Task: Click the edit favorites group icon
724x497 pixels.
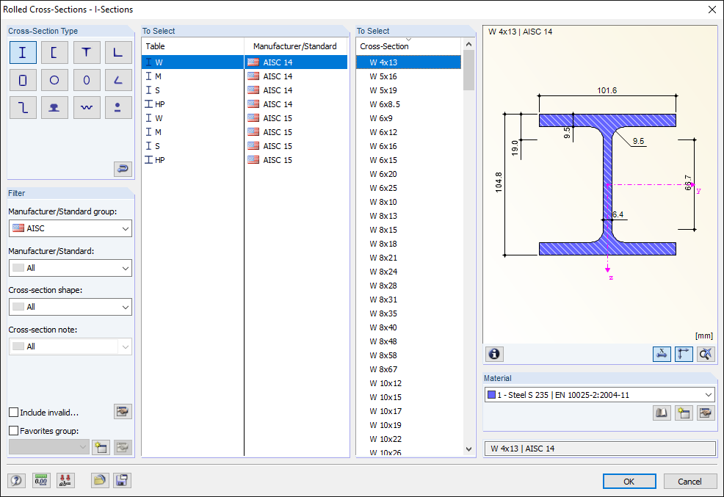Action: click(x=123, y=447)
